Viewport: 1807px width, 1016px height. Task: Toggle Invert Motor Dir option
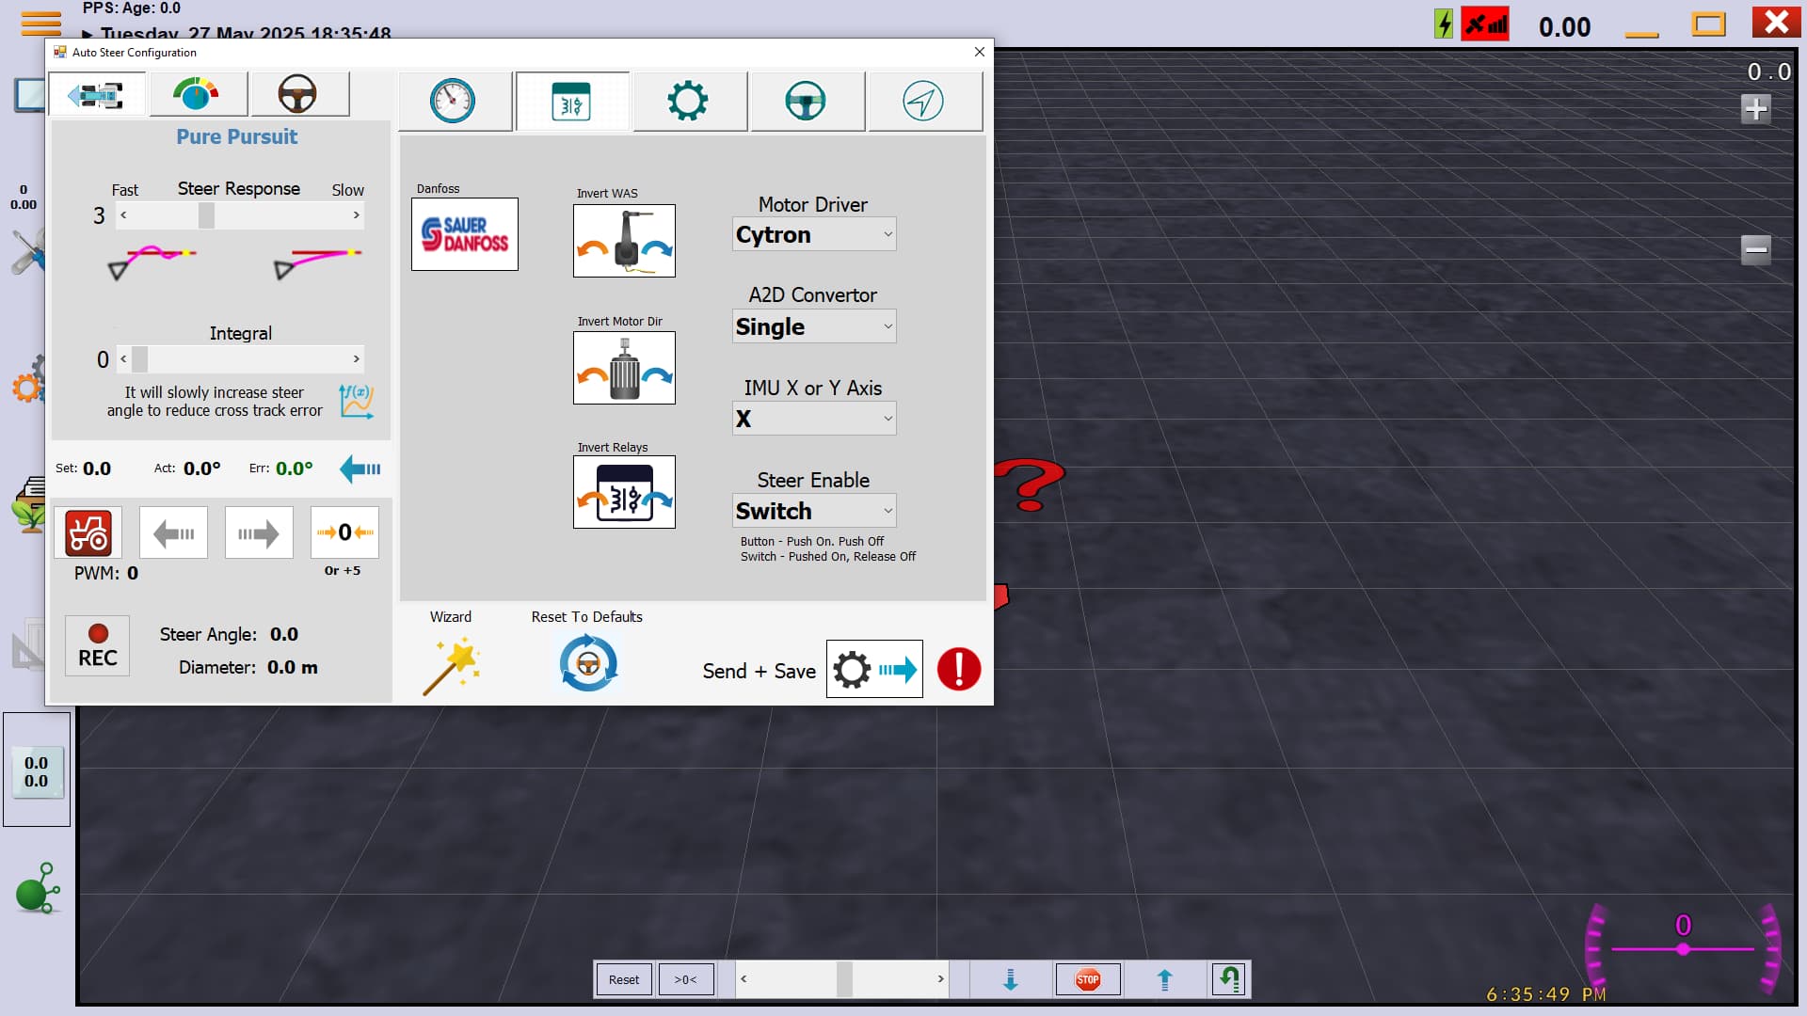pos(624,368)
